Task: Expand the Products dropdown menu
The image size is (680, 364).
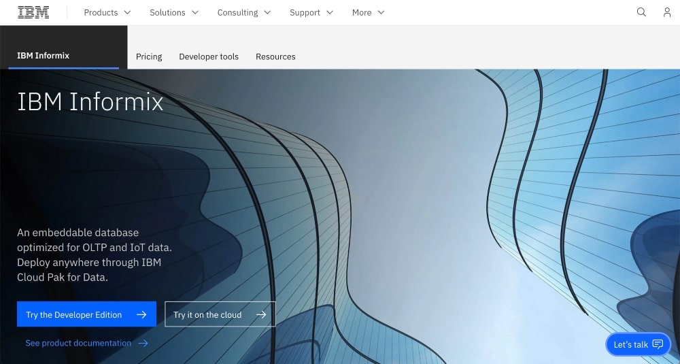Action: (107, 12)
